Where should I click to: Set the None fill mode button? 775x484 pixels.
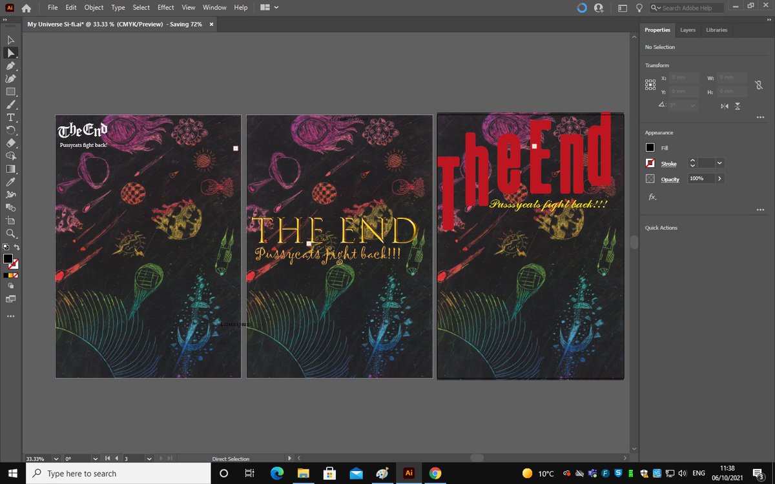click(17, 275)
